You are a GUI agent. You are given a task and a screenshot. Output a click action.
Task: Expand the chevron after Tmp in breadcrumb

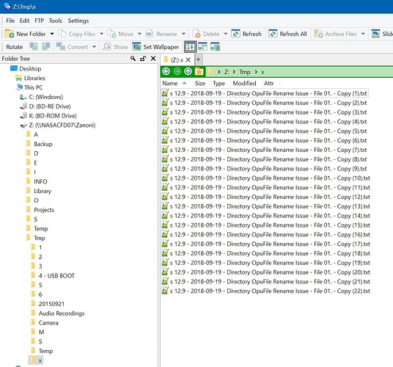point(256,72)
